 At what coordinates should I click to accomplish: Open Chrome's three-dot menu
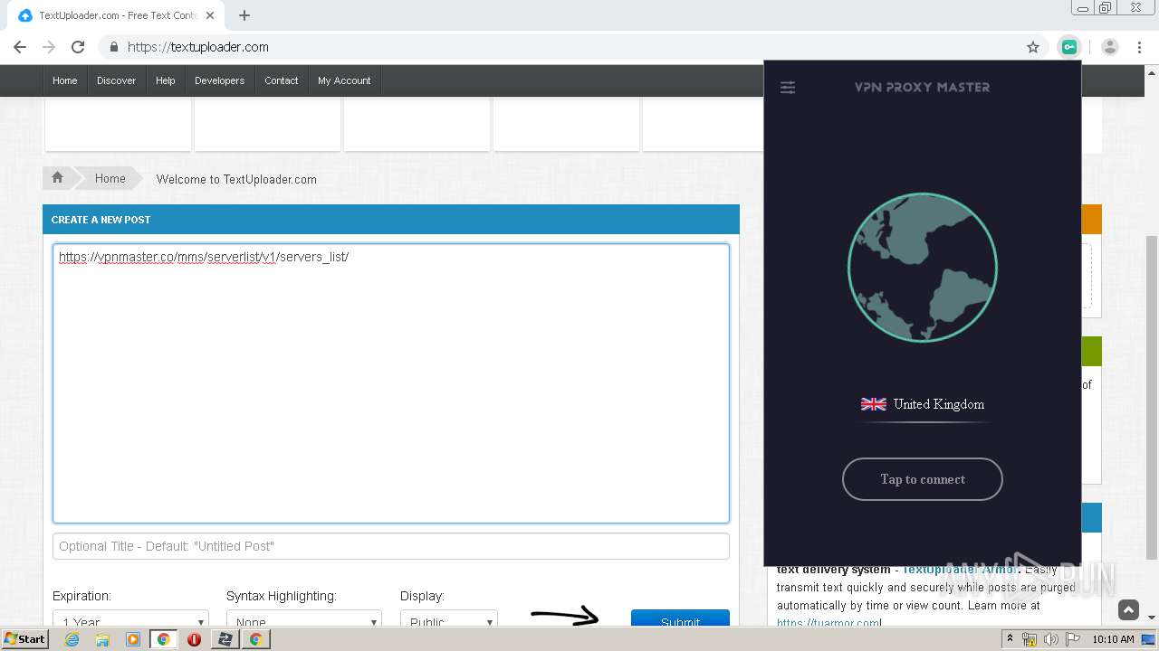coord(1139,47)
